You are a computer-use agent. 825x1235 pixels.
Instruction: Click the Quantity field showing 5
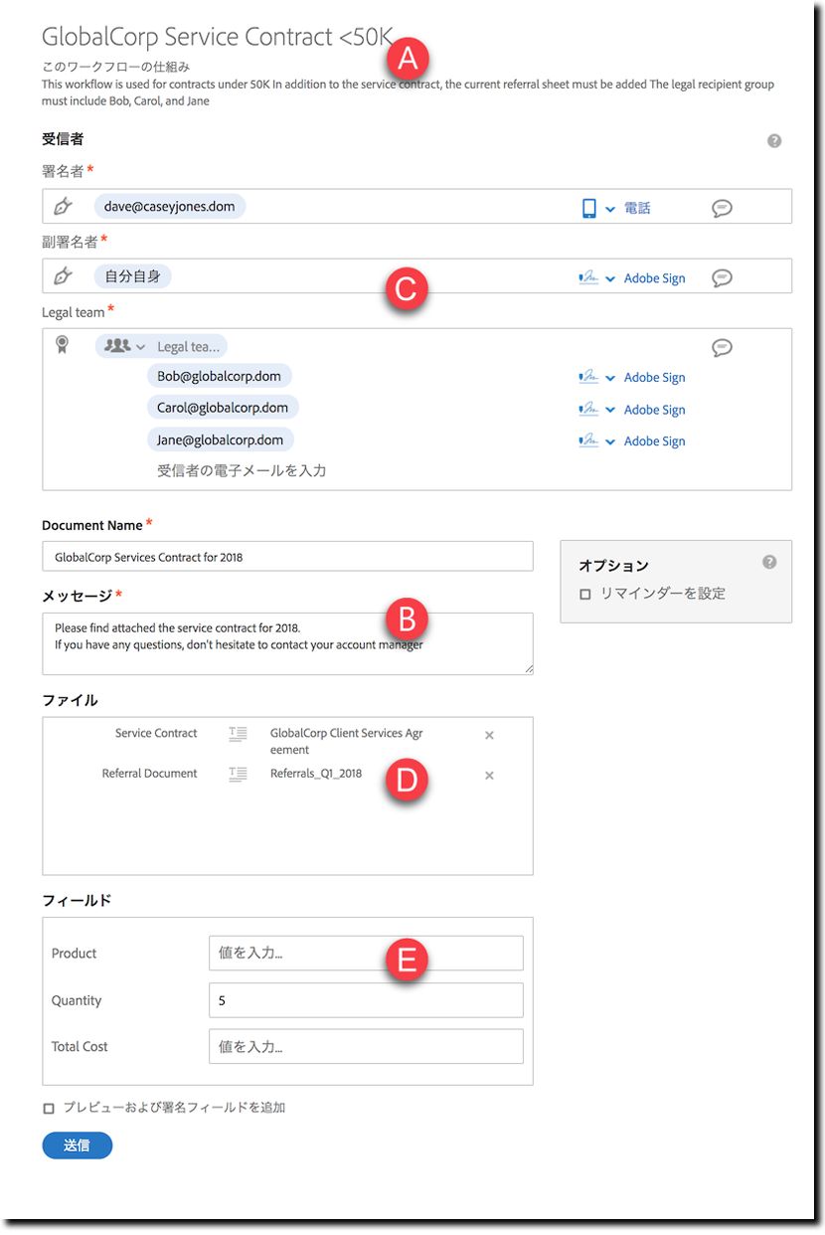pyautogui.click(x=366, y=1000)
